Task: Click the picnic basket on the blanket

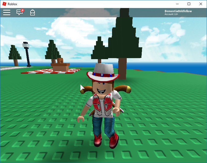Action: [60, 65]
